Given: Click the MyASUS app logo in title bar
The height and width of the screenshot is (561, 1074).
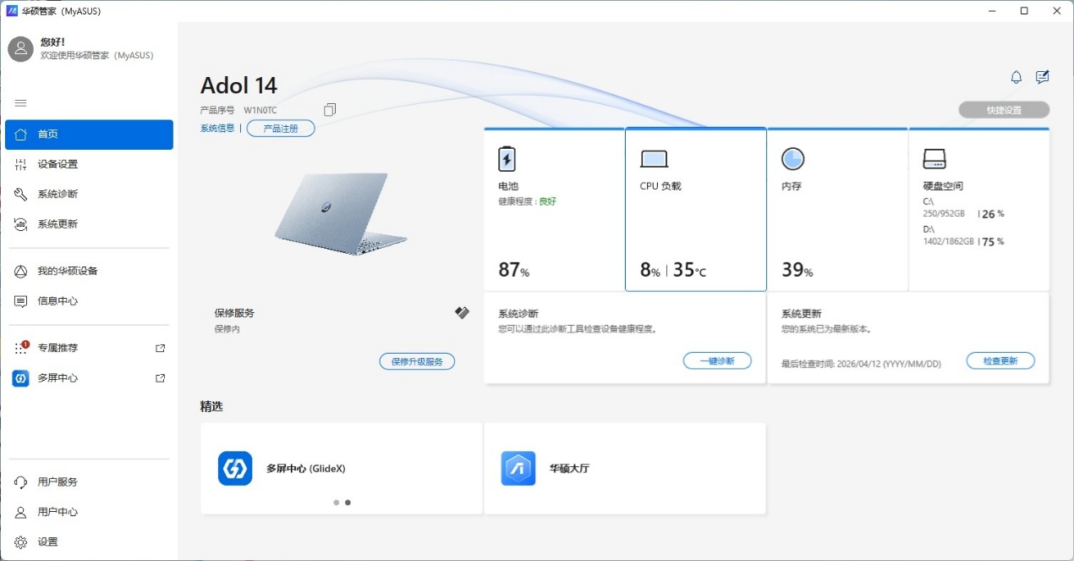Looking at the screenshot, I should click(12, 11).
